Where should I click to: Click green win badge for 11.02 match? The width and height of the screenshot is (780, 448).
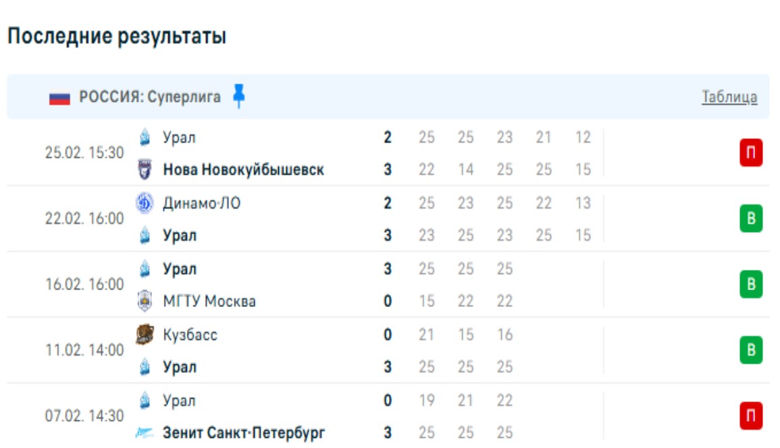click(x=751, y=351)
